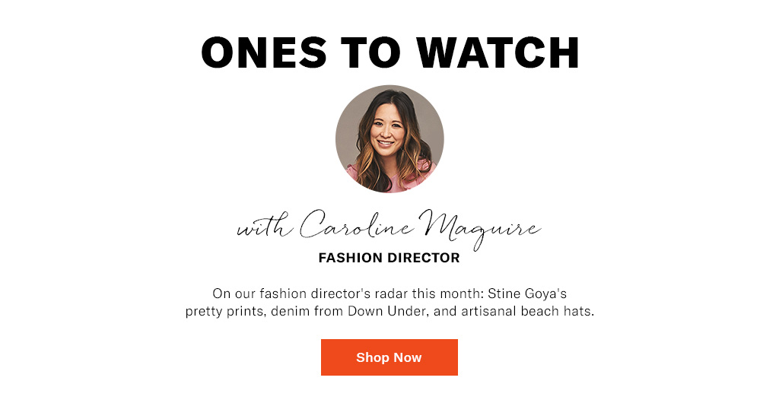Image resolution: width=779 pixels, height=403 pixels.
Task: Click the orange Shop Now button
Action: tap(389, 357)
